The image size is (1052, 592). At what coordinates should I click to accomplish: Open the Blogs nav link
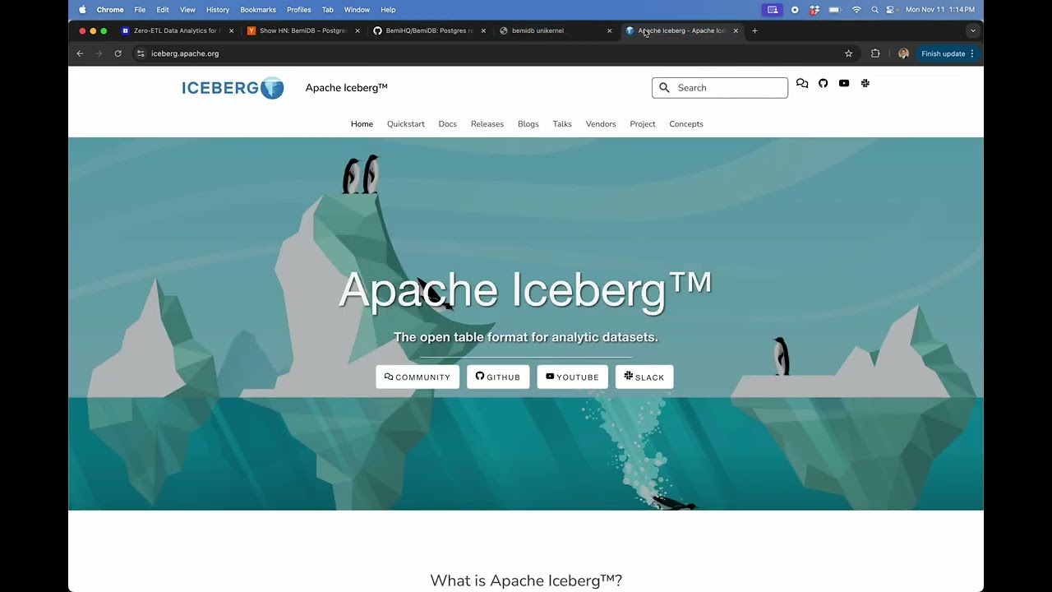[x=528, y=124]
